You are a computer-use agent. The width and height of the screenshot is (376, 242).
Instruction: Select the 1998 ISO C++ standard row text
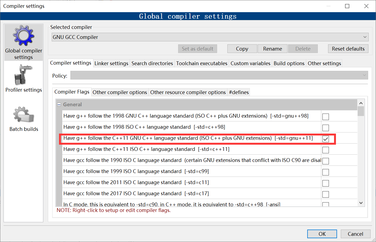click(x=144, y=127)
